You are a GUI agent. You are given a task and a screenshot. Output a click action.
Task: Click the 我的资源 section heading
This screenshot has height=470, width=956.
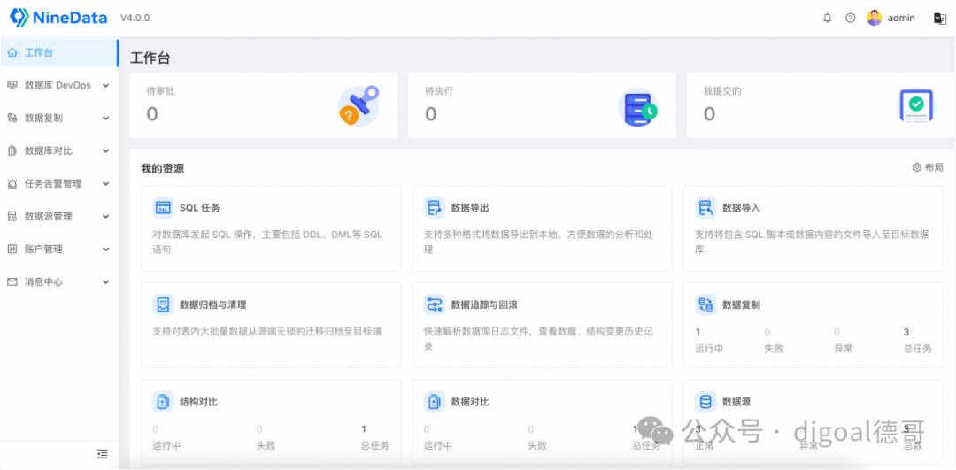[162, 169]
